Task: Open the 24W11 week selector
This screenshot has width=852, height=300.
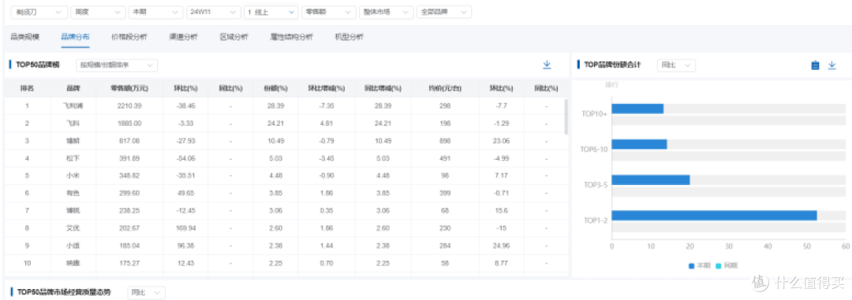Action: pyautogui.click(x=213, y=12)
